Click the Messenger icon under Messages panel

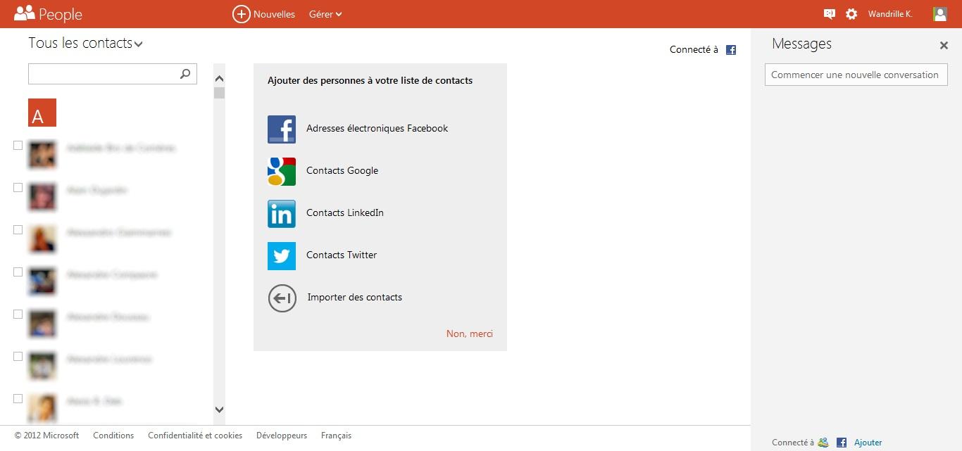pos(823,443)
